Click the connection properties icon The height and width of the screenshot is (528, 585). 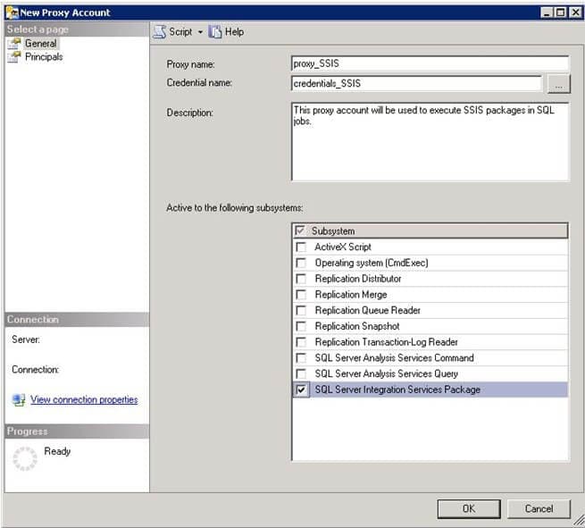19,400
